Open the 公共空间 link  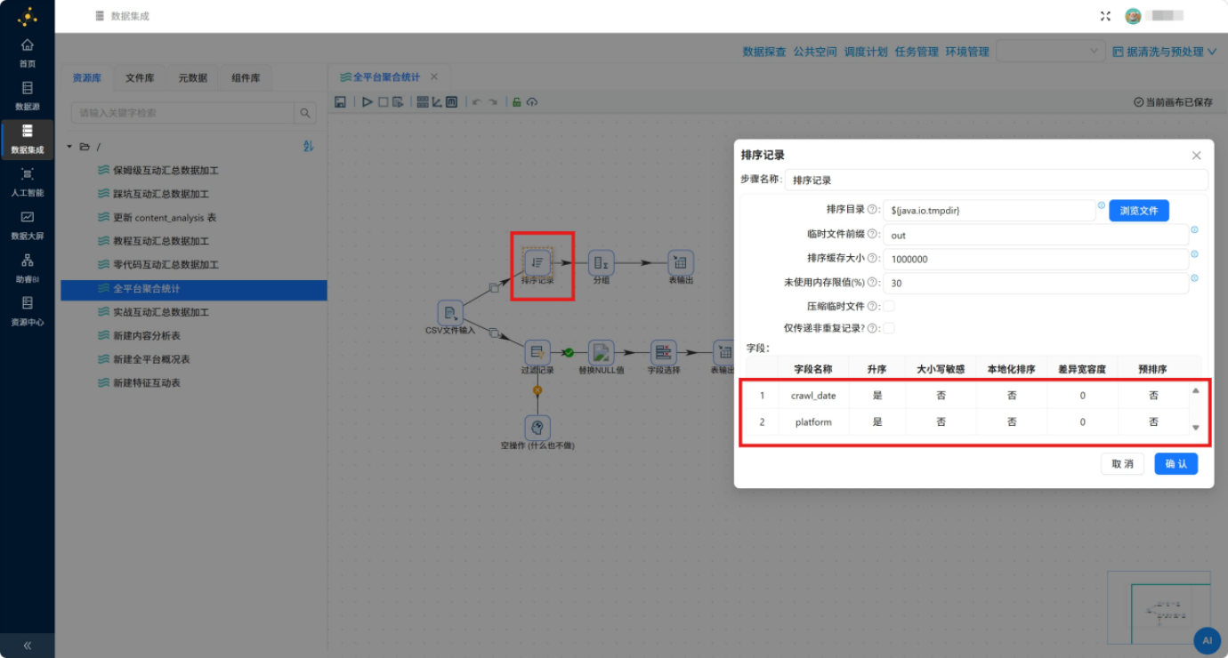(815, 52)
